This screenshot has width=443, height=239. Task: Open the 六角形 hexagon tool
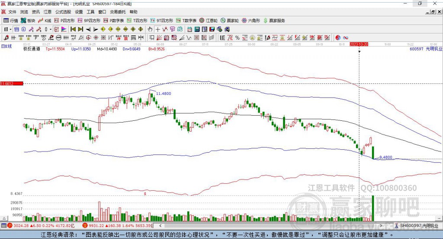(251, 21)
